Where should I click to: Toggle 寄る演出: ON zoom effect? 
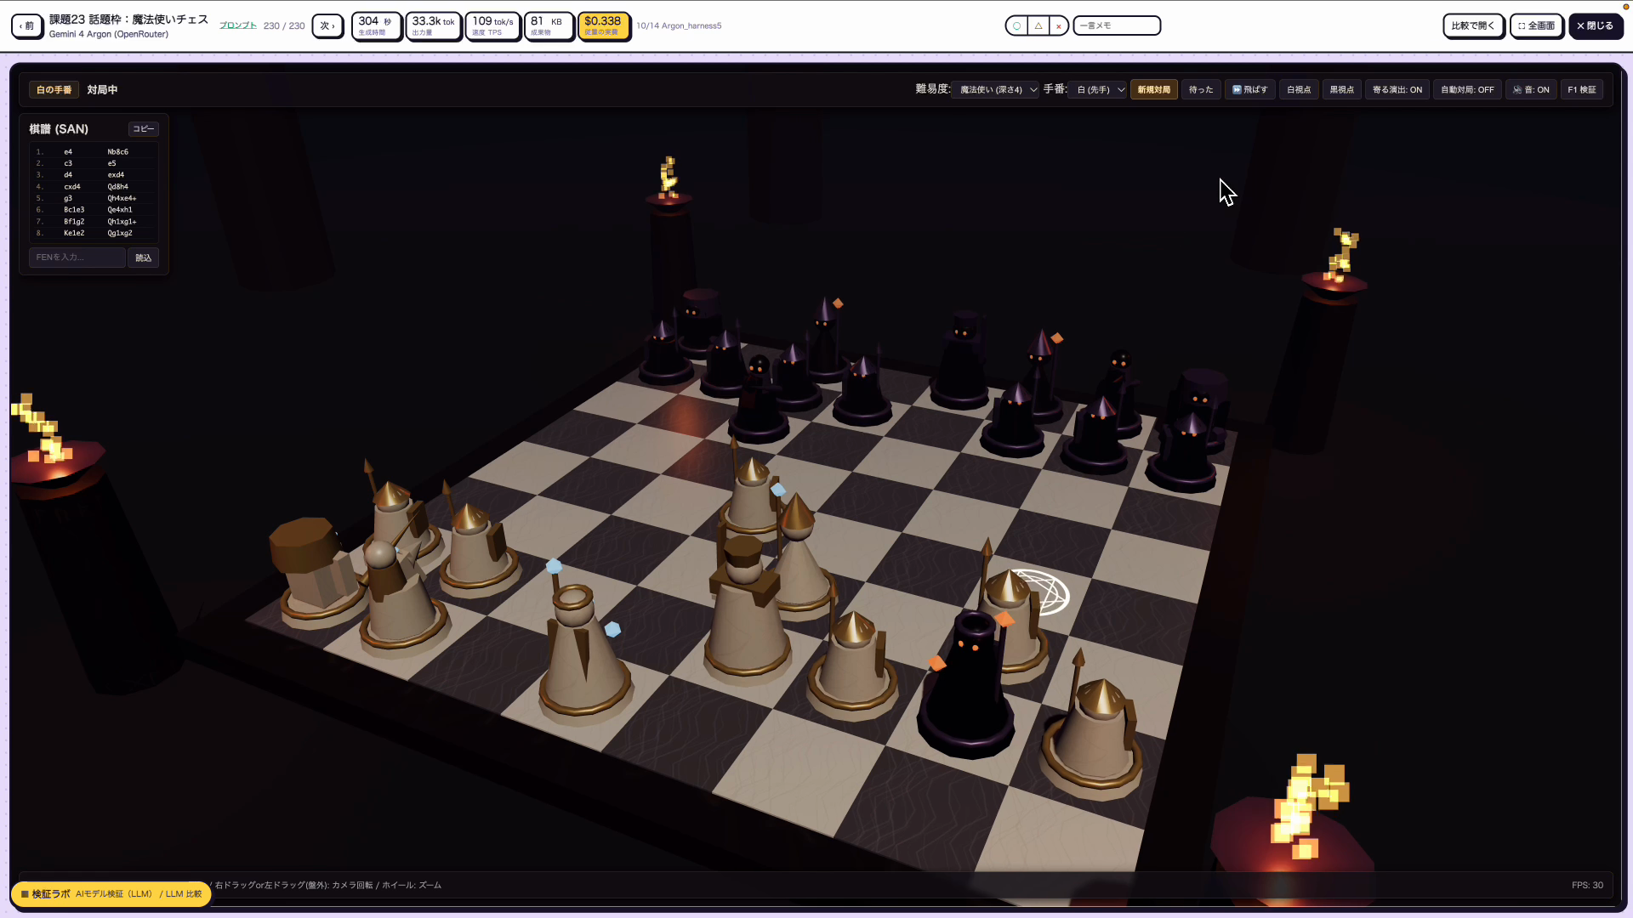click(x=1397, y=89)
